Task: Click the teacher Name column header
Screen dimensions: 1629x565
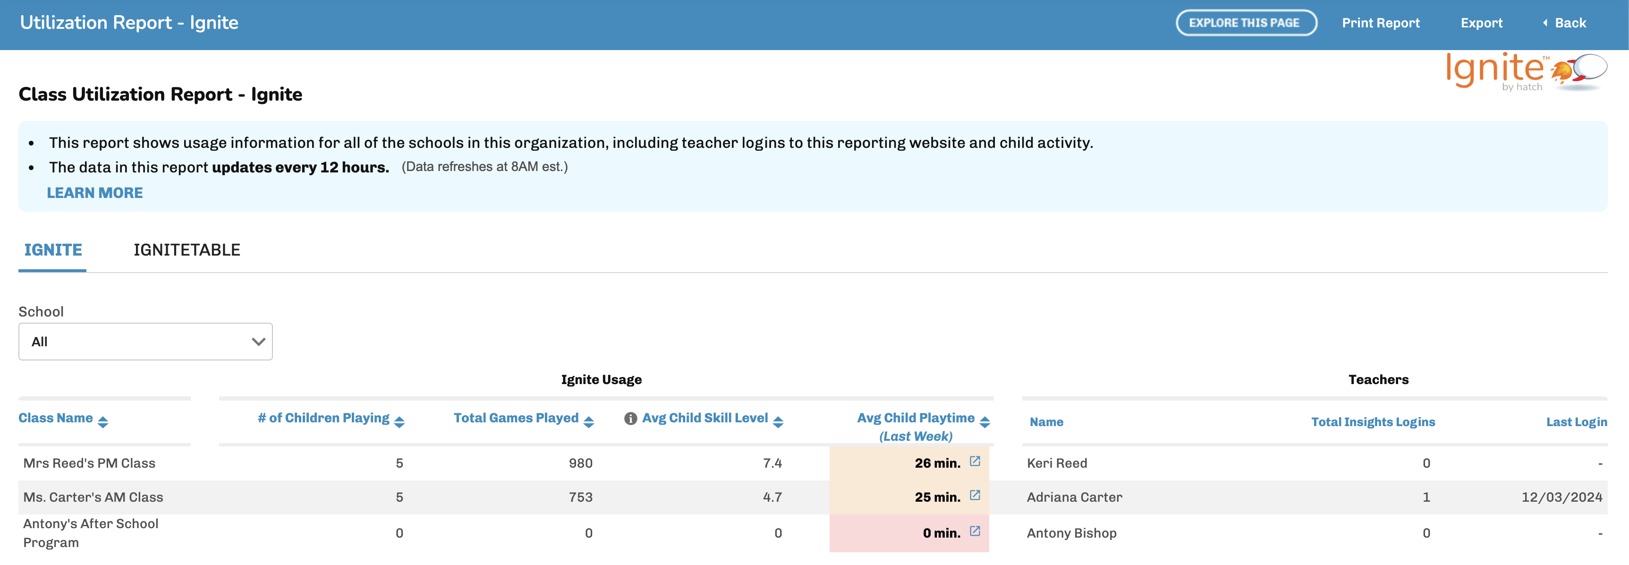Action: [1046, 422]
